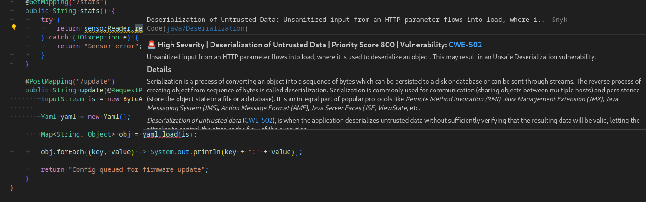Click the yellow closing class brace

pos(12,187)
